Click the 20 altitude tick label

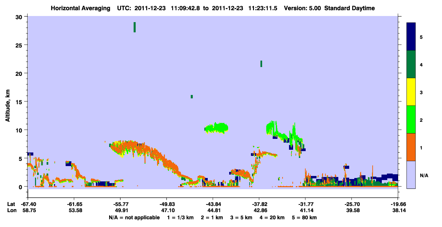pyautogui.click(x=20, y=73)
